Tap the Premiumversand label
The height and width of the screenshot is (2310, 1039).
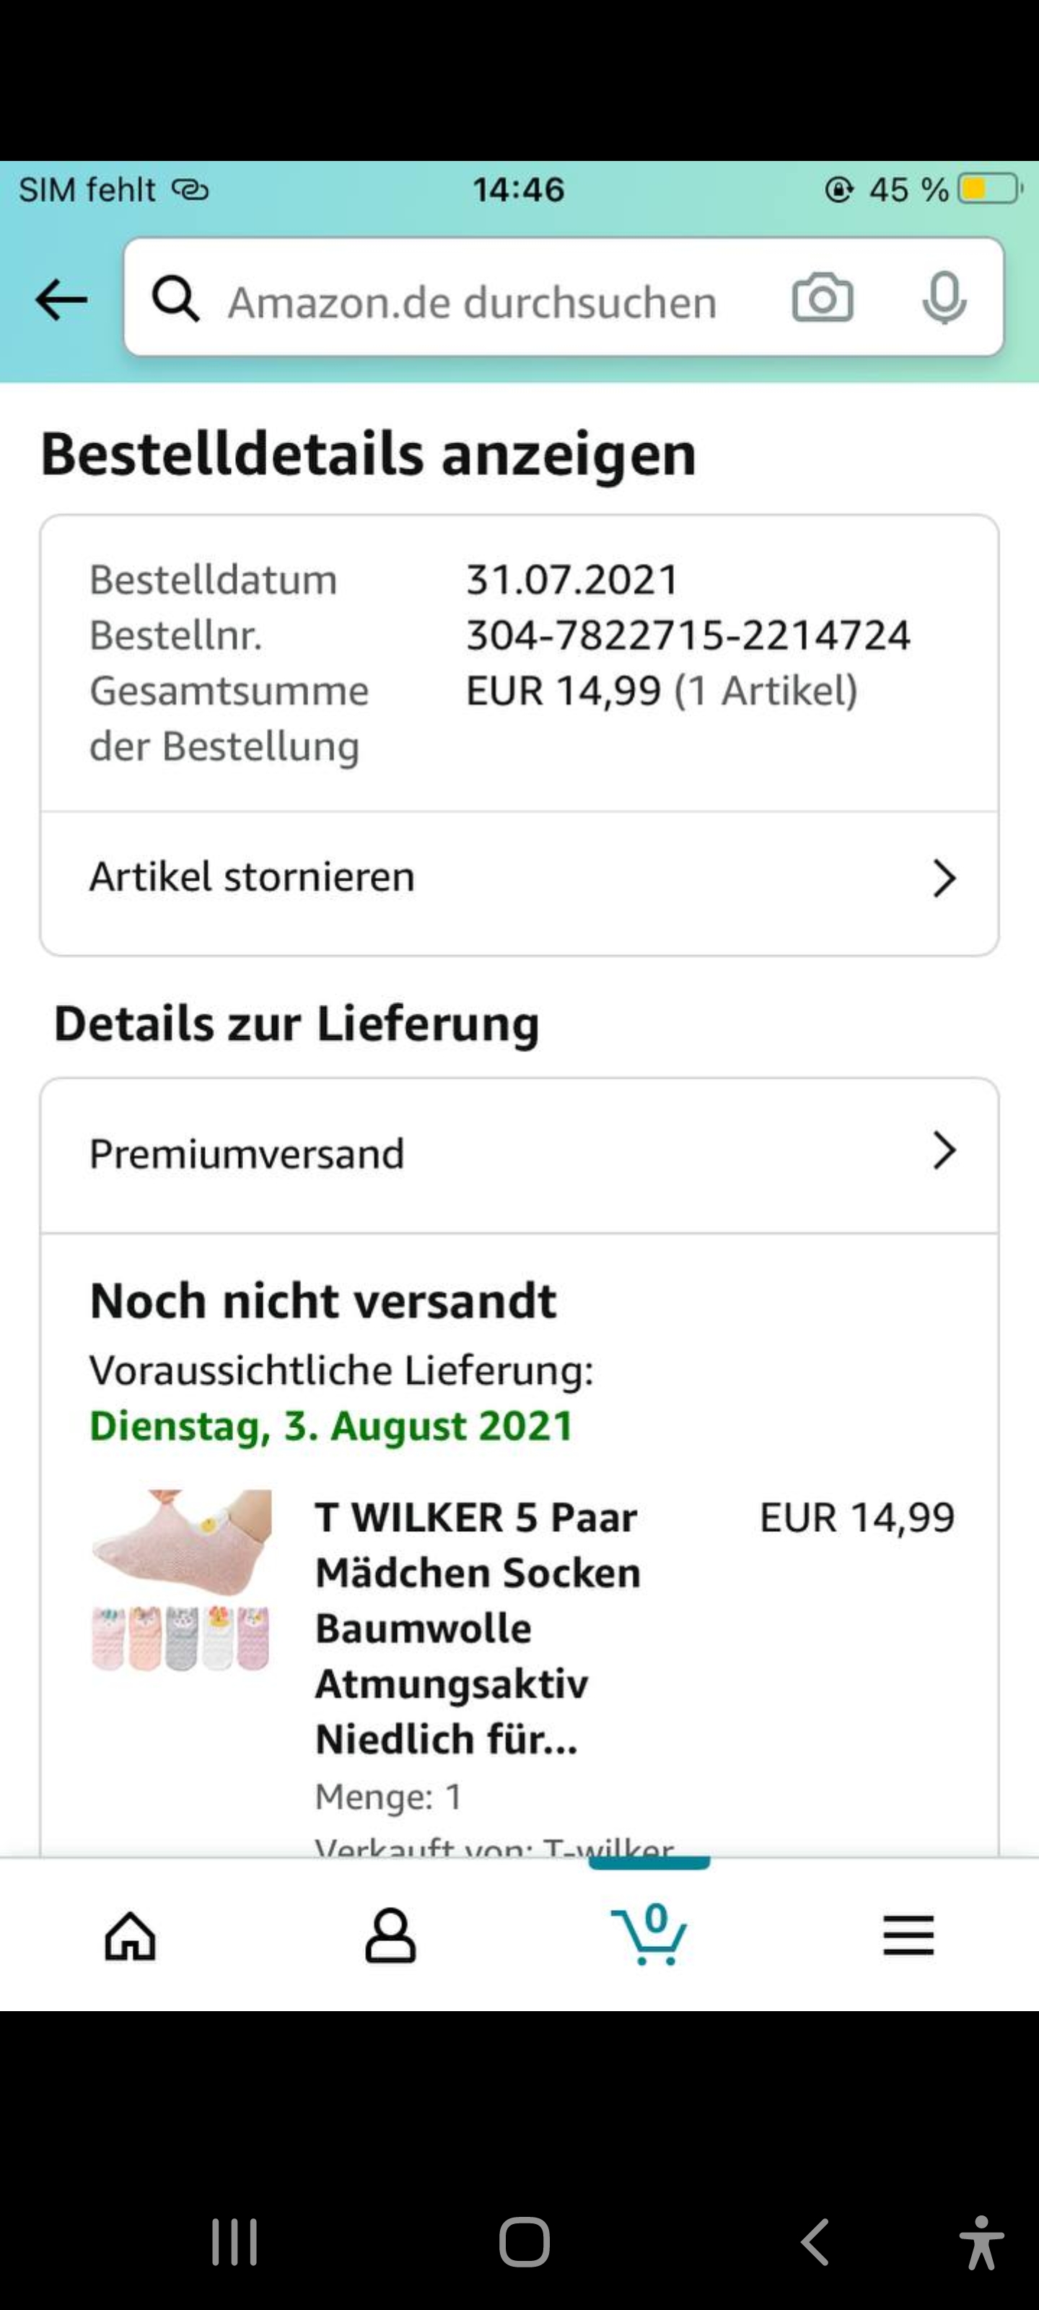point(247,1154)
